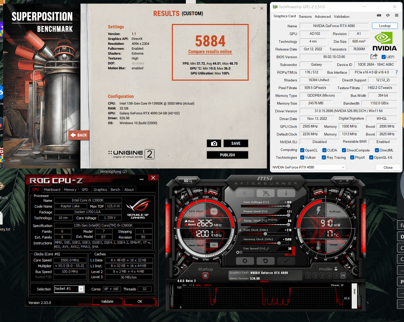Reset Afterburner settings to defaults
Image resolution: width=404 pixels, height=322 pixels.
[x=266, y=261]
